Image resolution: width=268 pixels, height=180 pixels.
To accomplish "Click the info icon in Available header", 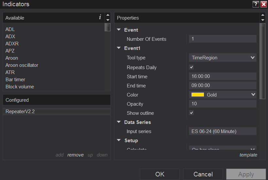I will click(x=100, y=18).
